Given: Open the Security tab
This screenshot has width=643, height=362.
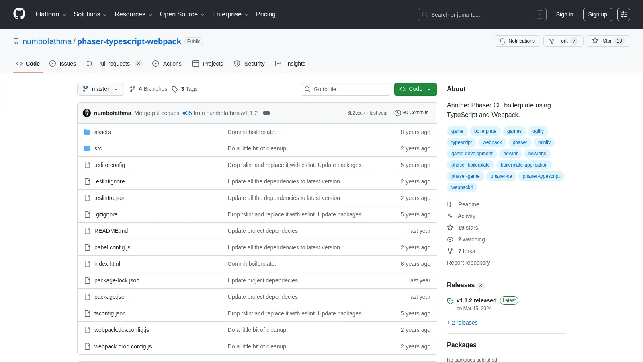Looking at the screenshot, I should point(249,64).
